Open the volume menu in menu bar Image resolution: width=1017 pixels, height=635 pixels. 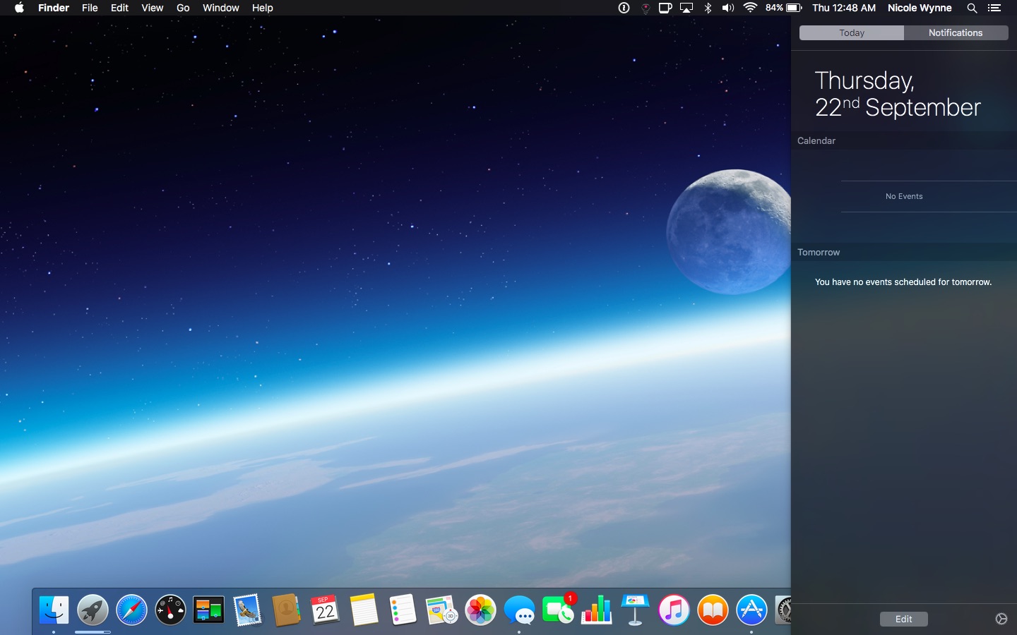[728, 8]
